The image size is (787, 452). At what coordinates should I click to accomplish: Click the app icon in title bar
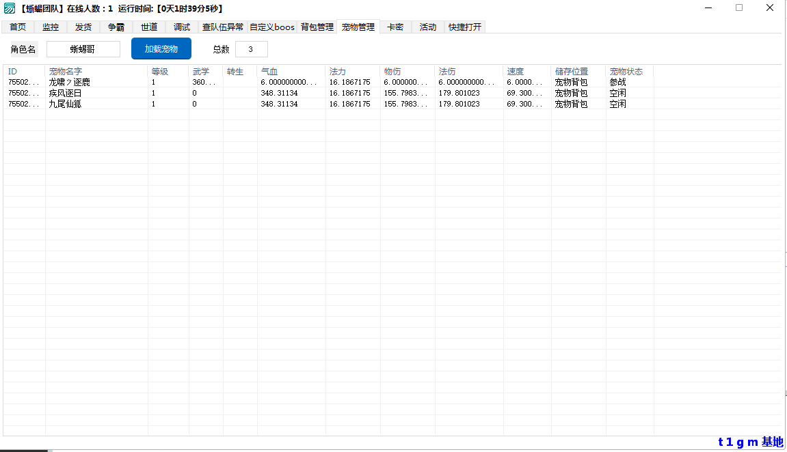click(x=10, y=8)
